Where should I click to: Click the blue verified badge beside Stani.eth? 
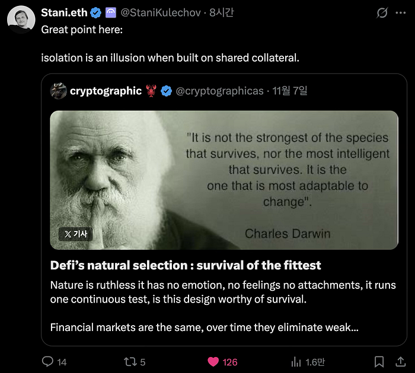95,12
